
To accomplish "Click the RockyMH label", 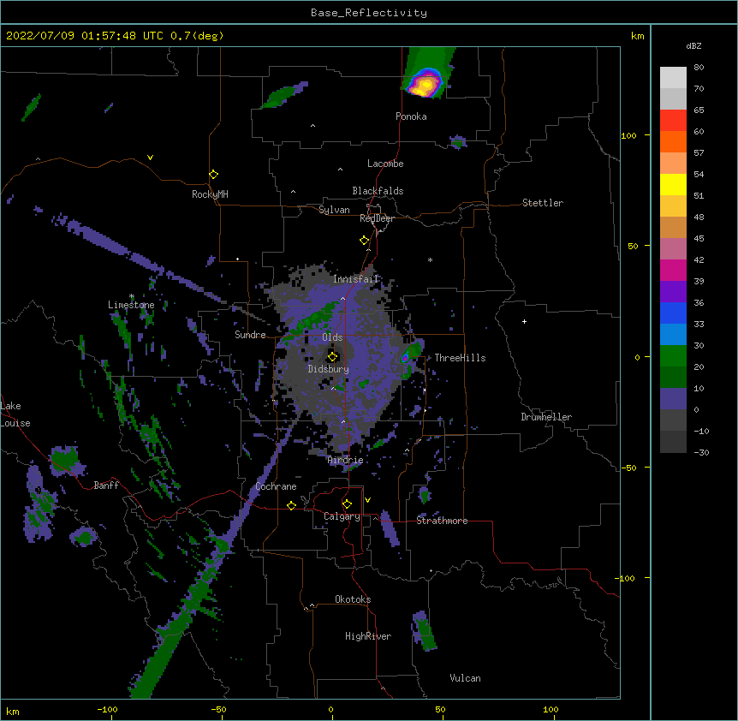I will pos(210,194).
